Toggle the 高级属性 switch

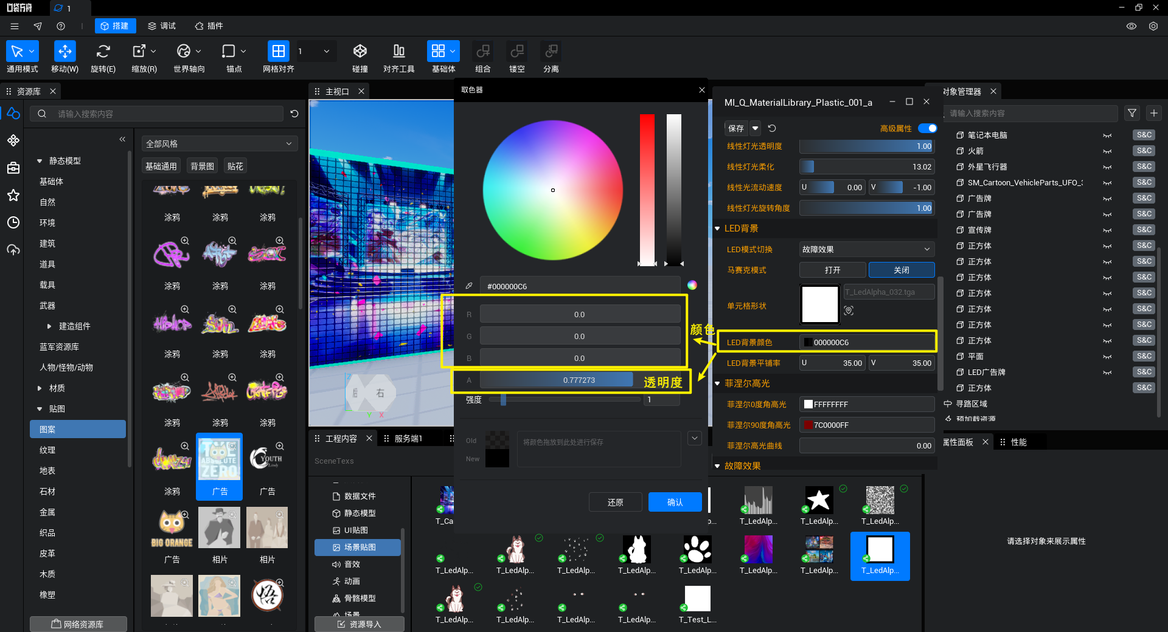[x=928, y=128]
